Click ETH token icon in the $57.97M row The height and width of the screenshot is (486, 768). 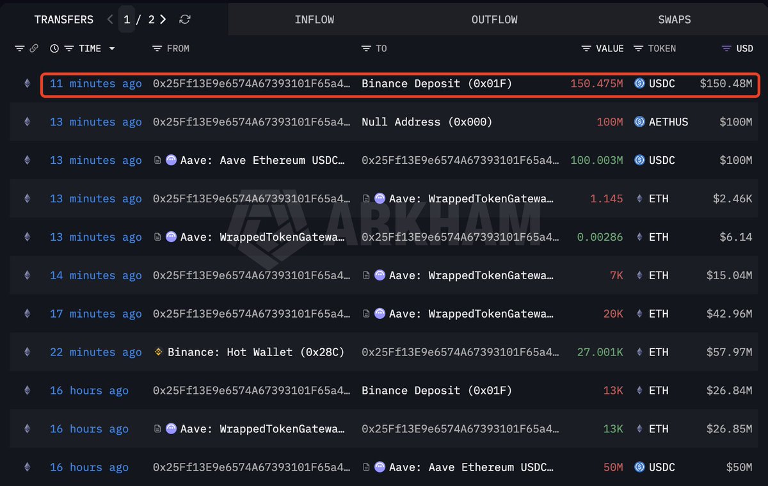pyautogui.click(x=639, y=352)
